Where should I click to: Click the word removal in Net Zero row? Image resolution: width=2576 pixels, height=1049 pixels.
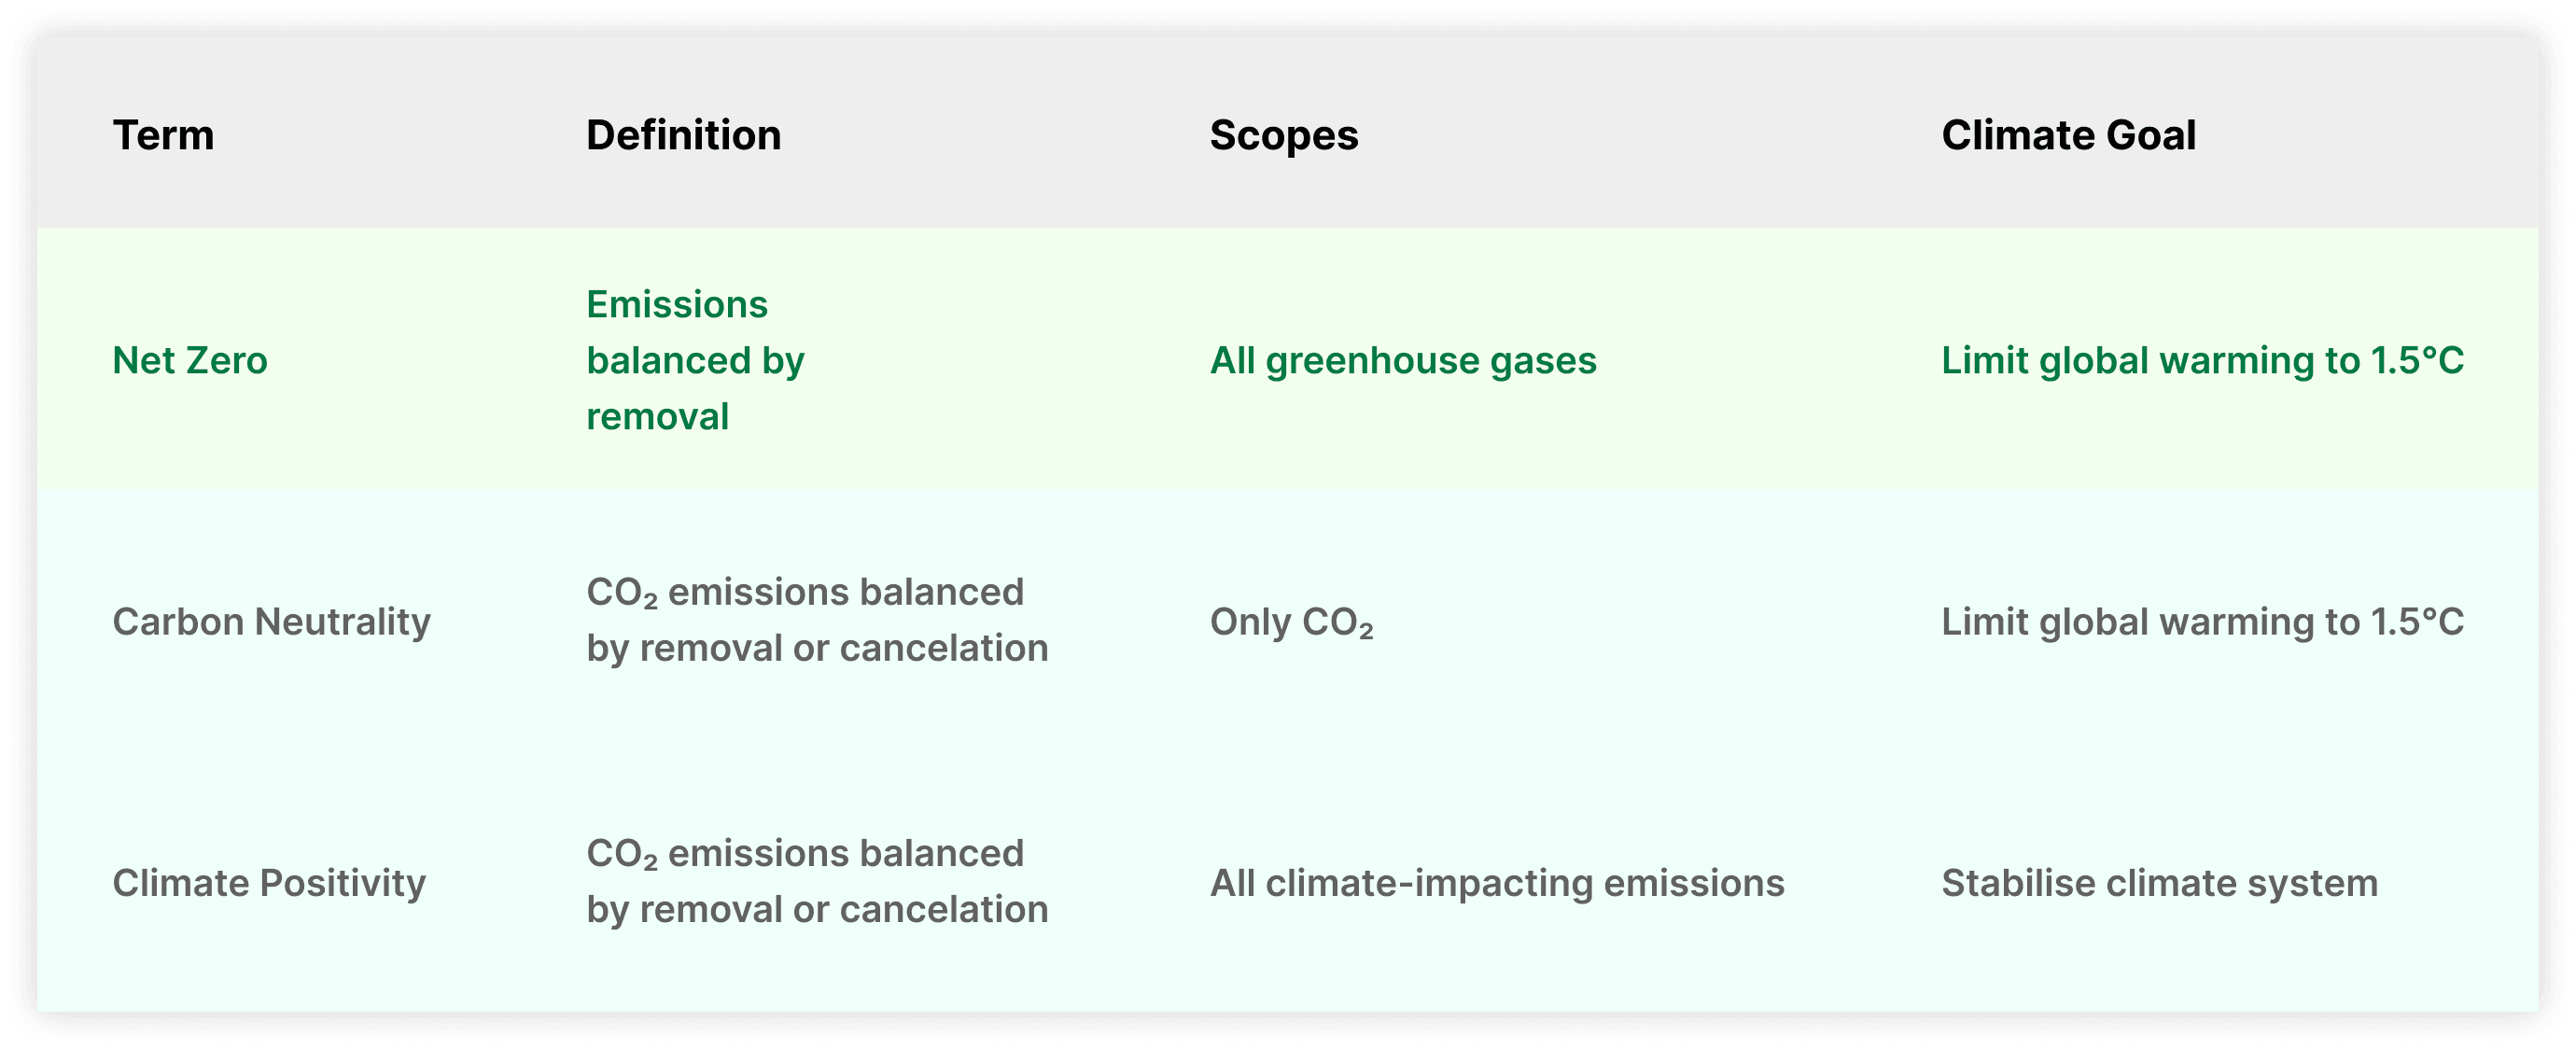[657, 417]
